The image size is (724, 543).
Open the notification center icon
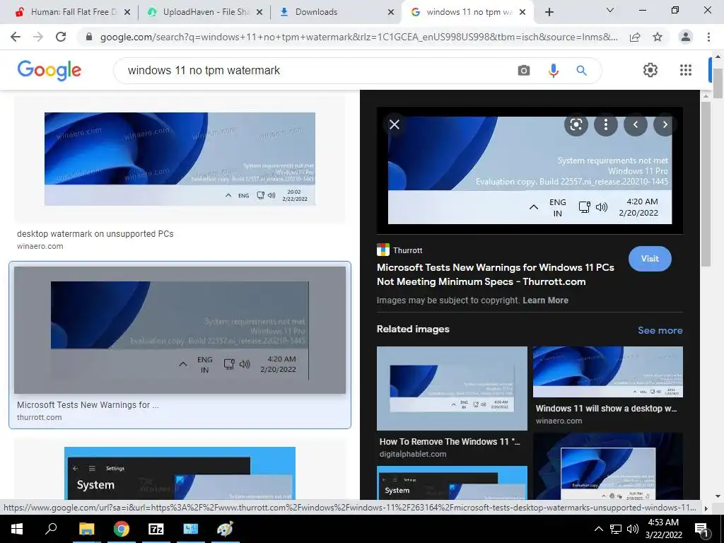(x=701, y=529)
